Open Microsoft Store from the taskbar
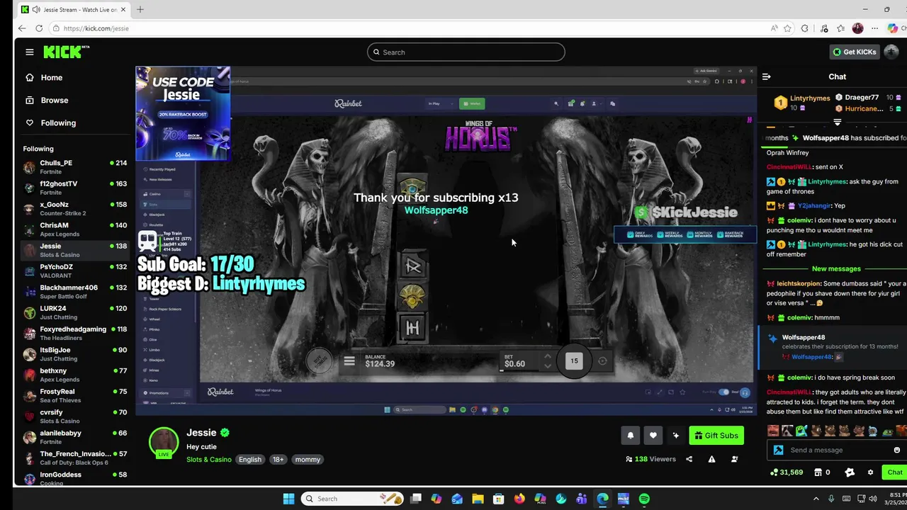 click(499, 499)
